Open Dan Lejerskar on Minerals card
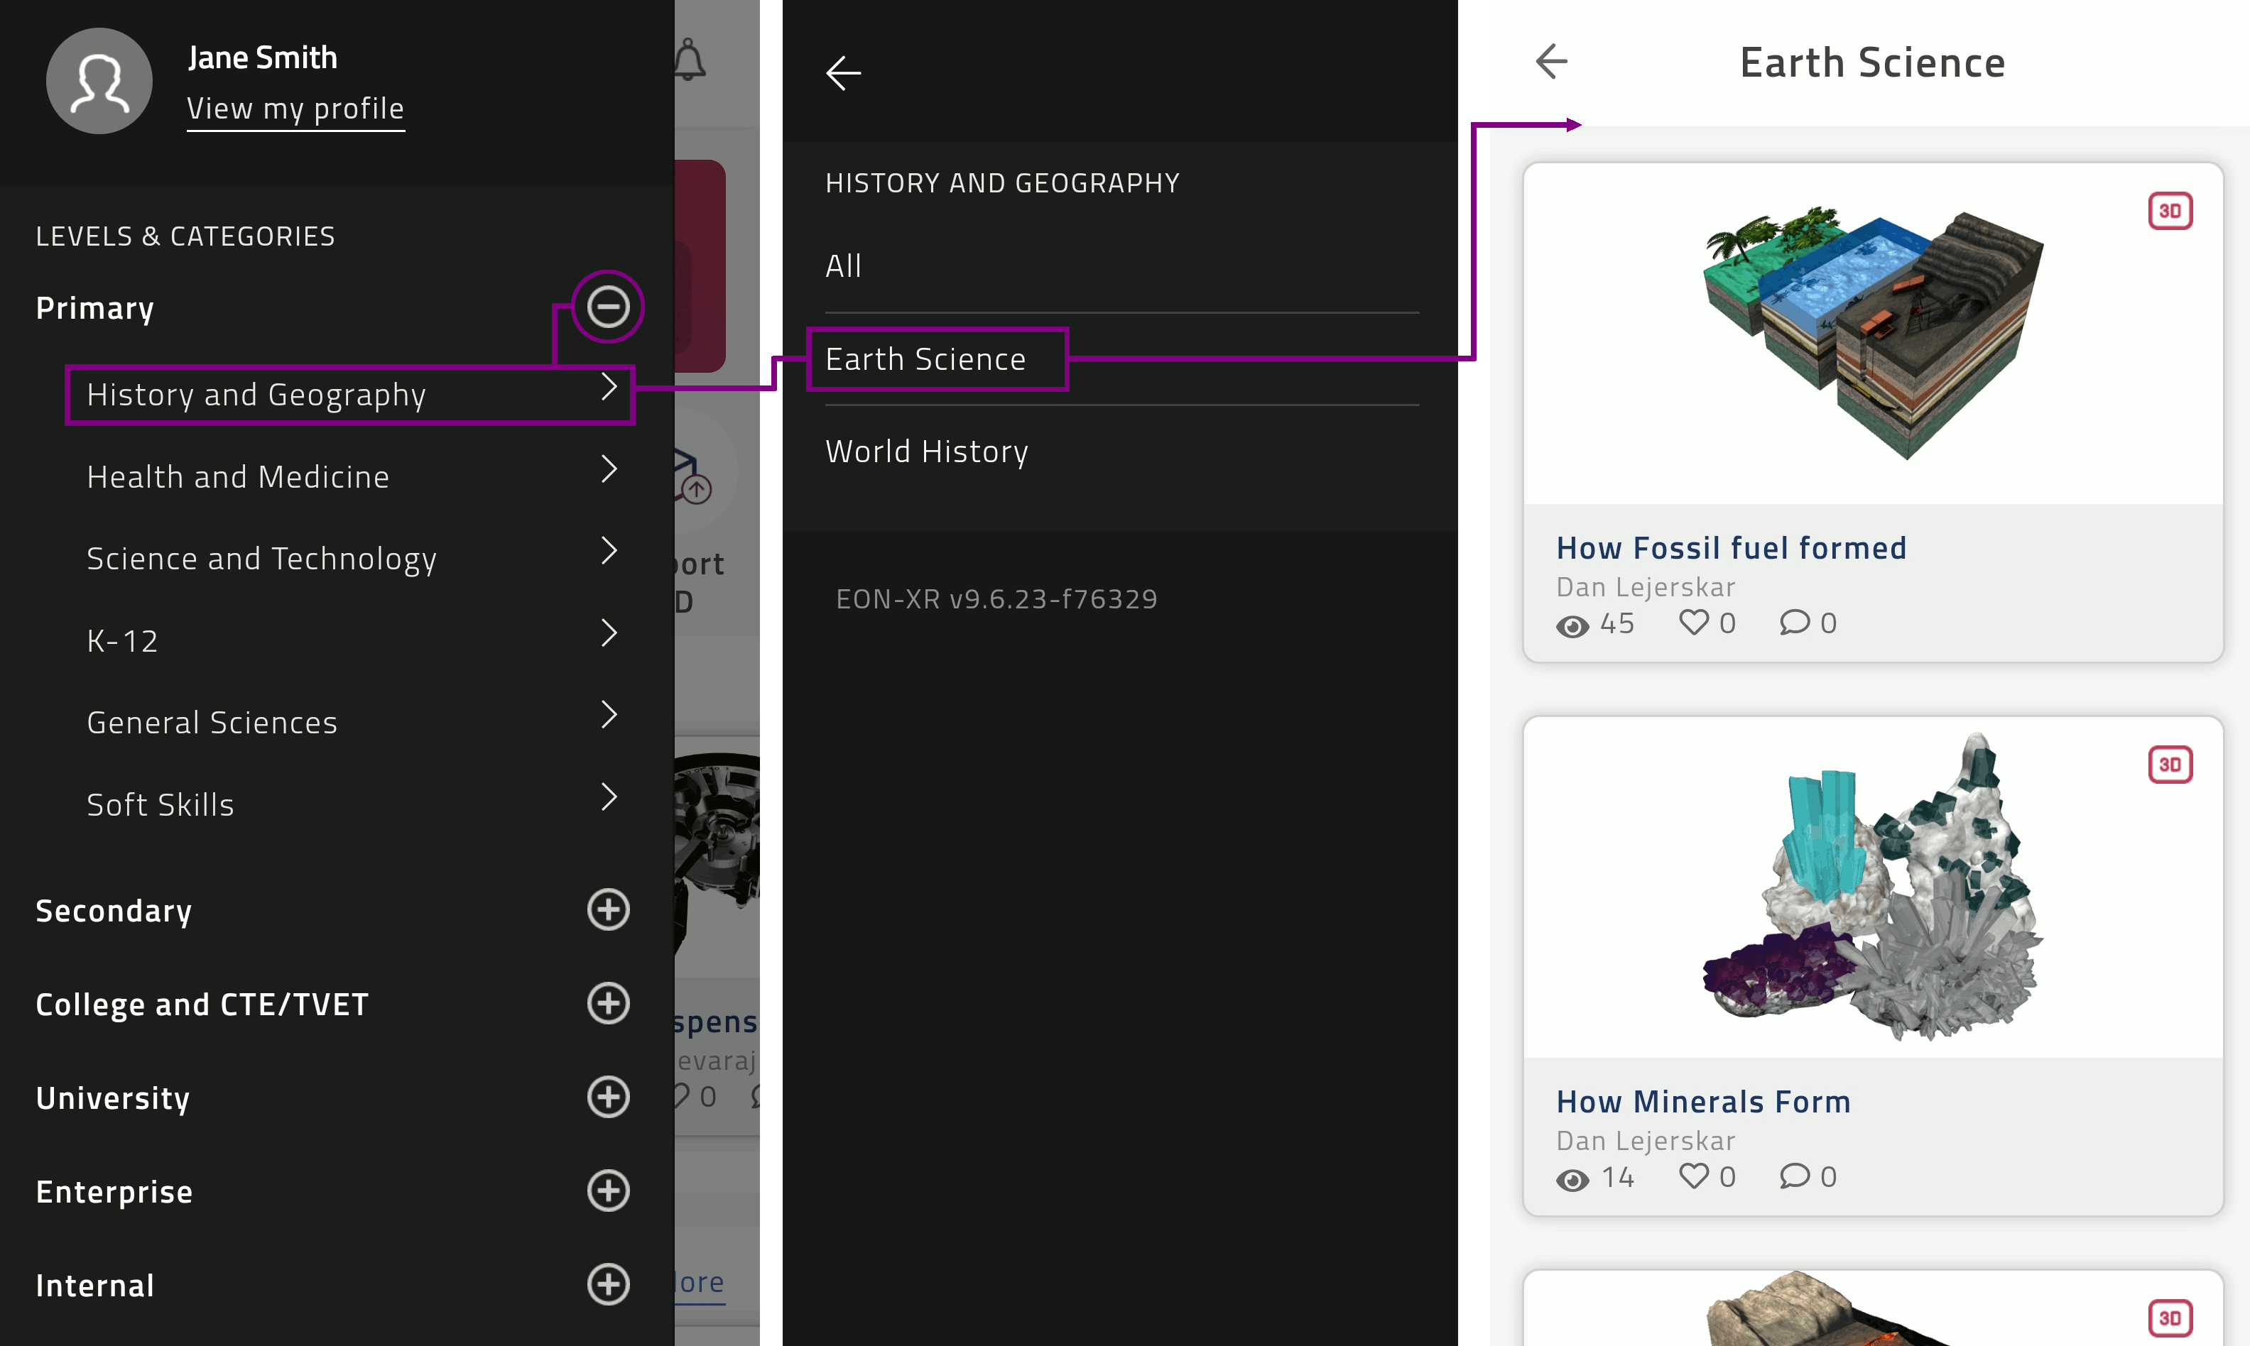The width and height of the screenshot is (2250, 1346). pos(1646,1141)
